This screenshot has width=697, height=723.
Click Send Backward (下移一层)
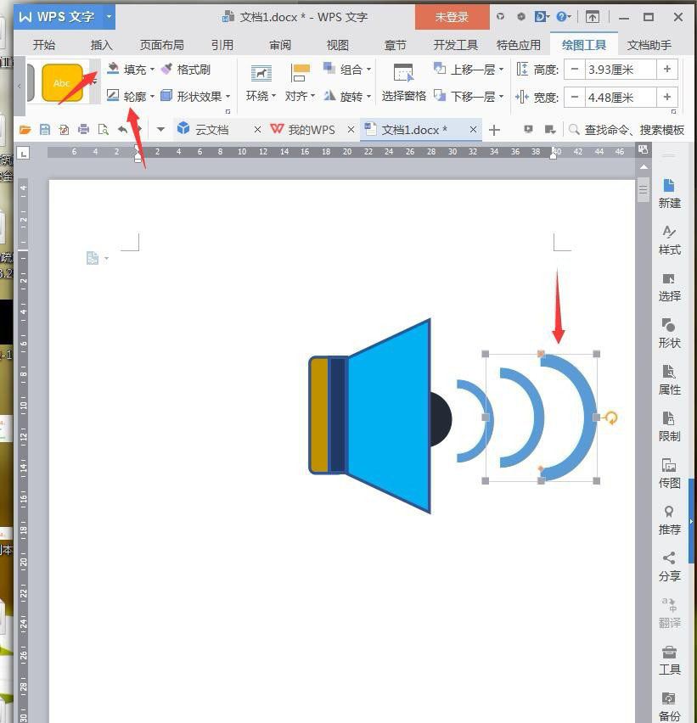click(x=464, y=96)
